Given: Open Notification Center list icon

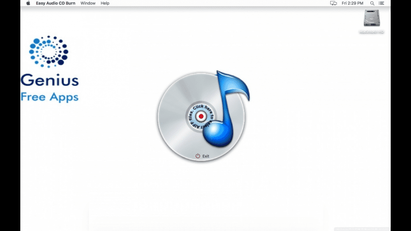Looking at the screenshot, I should (381, 3).
